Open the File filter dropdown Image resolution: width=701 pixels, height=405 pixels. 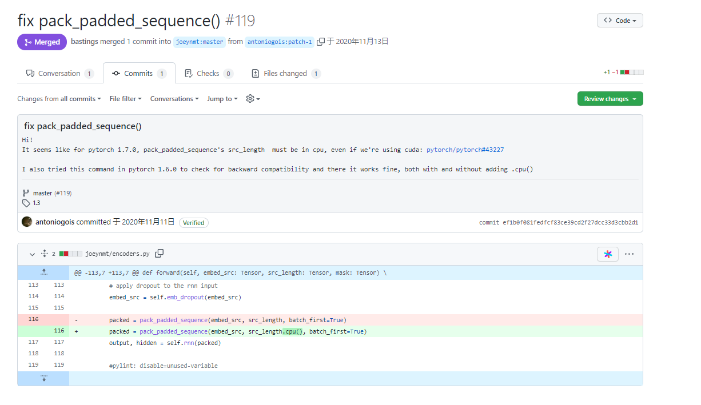click(x=125, y=98)
